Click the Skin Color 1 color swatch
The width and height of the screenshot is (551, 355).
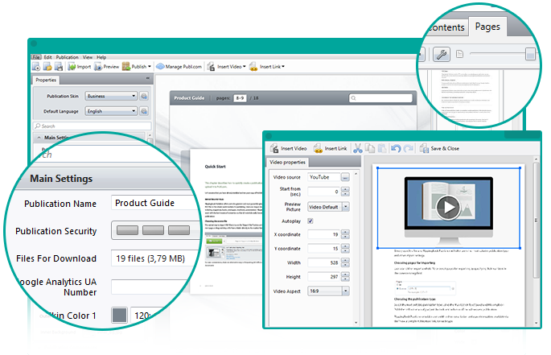pyautogui.click(x=120, y=316)
